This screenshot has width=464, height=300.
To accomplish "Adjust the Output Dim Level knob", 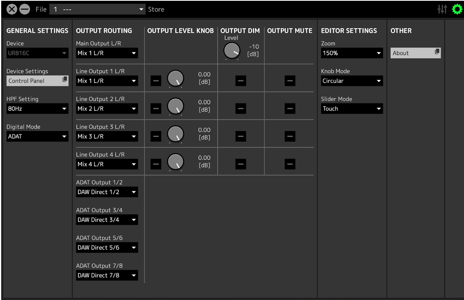I will pos(231,51).
